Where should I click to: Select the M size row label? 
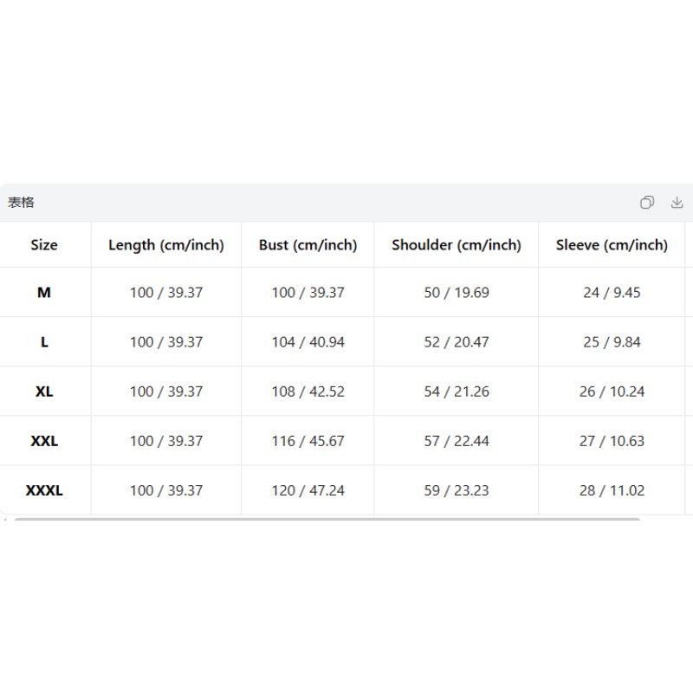(x=44, y=292)
